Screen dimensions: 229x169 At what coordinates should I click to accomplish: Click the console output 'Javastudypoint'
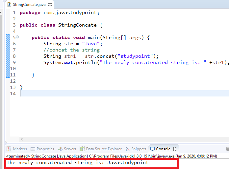pos(128,162)
